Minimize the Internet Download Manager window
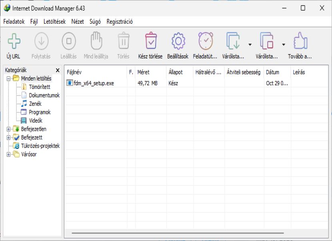This screenshot has height=241, width=332. (284, 8)
